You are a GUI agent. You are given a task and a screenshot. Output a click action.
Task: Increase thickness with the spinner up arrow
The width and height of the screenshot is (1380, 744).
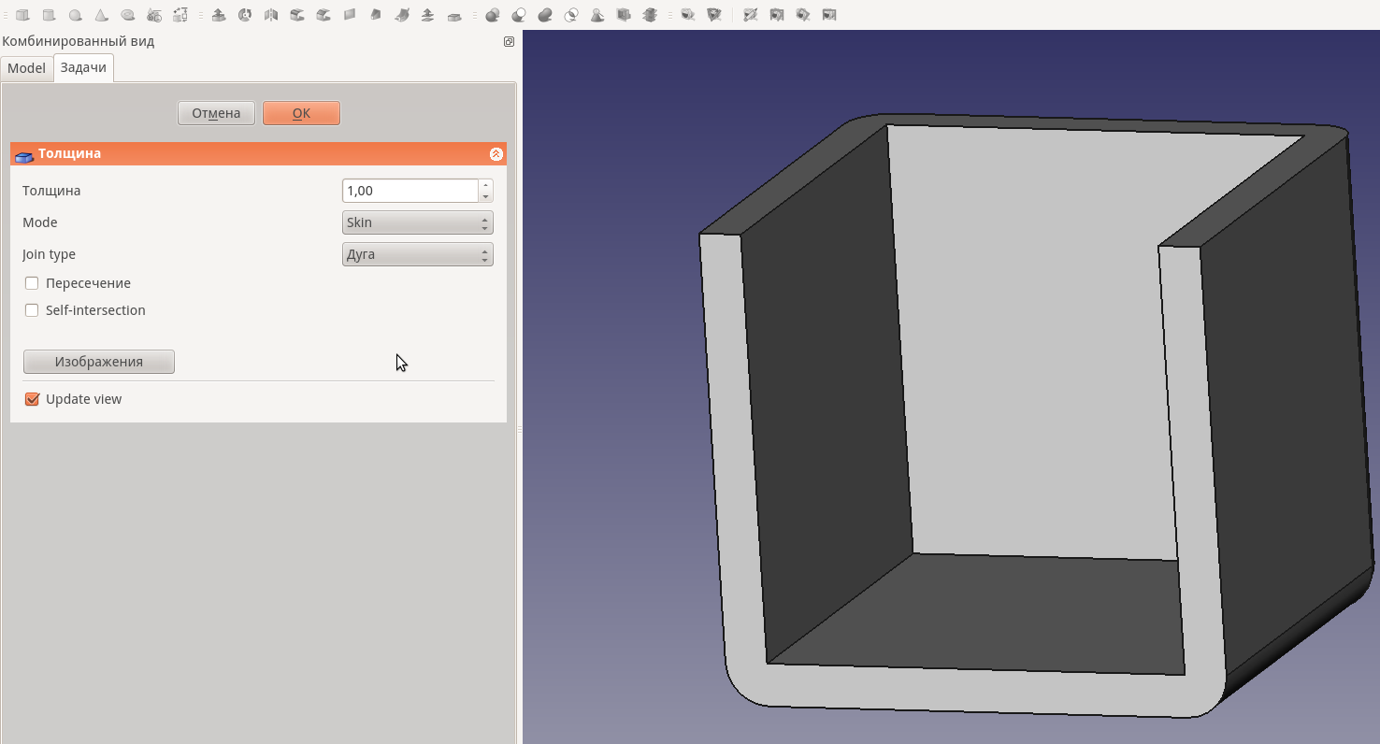485,186
